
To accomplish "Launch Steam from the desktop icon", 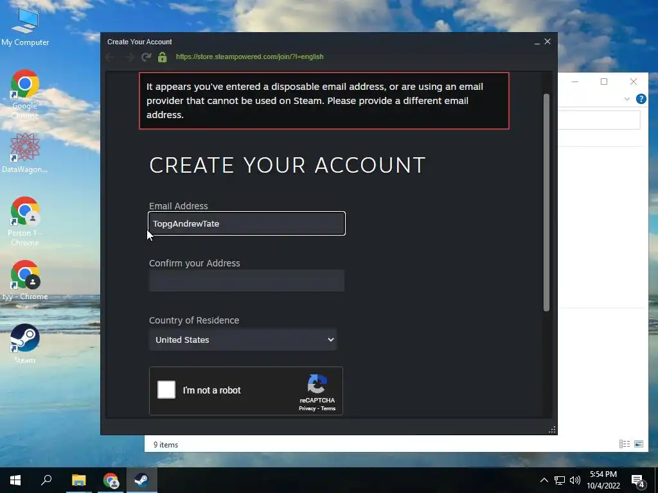I will pos(25,343).
